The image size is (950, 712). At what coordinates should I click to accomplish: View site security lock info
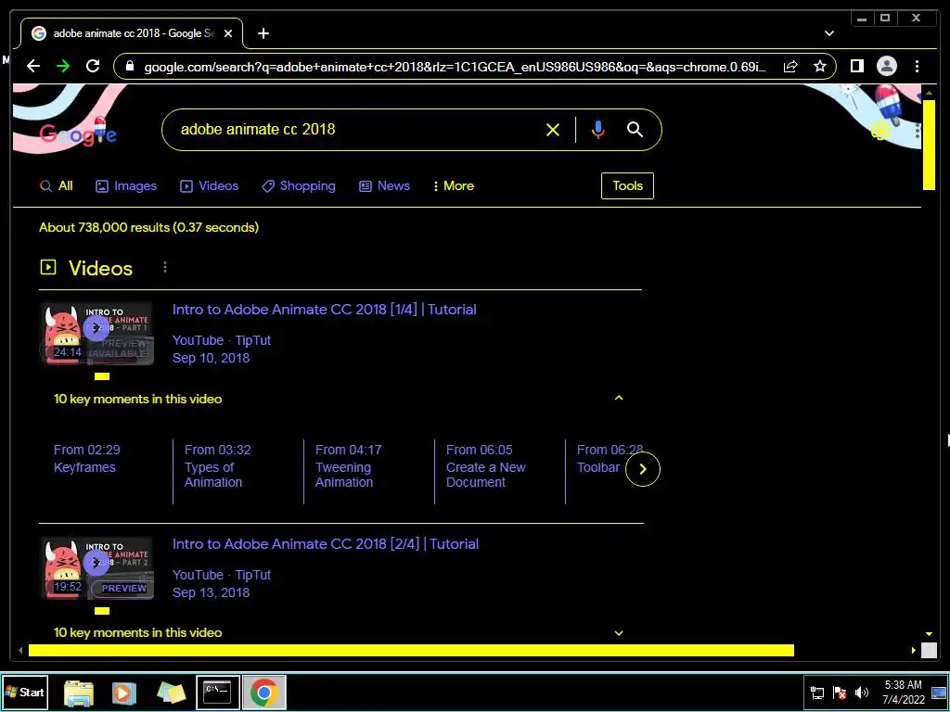pyautogui.click(x=130, y=66)
